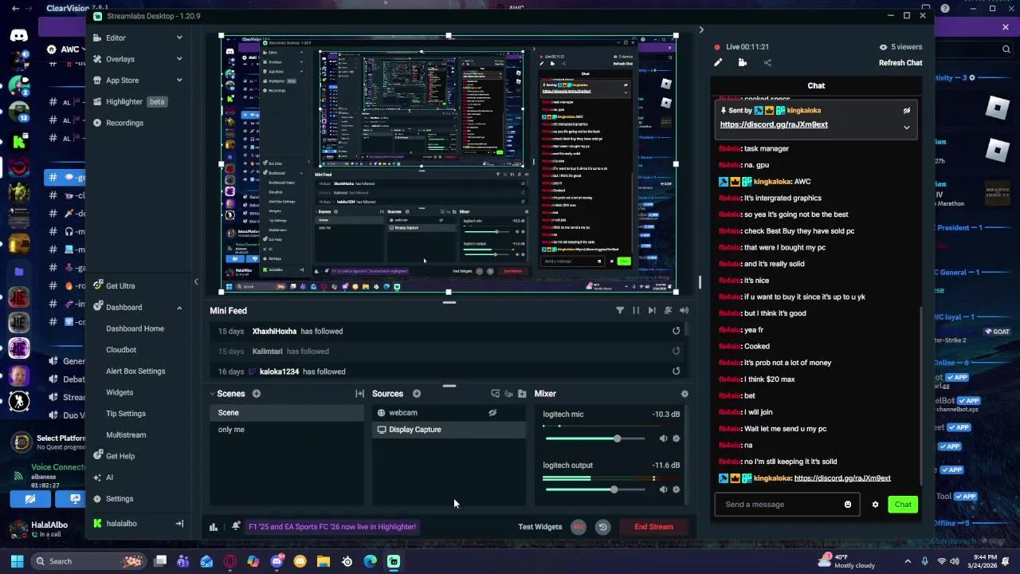1020x574 pixels.
Task: Add a new source with the plus icon
Action: pyautogui.click(x=417, y=393)
